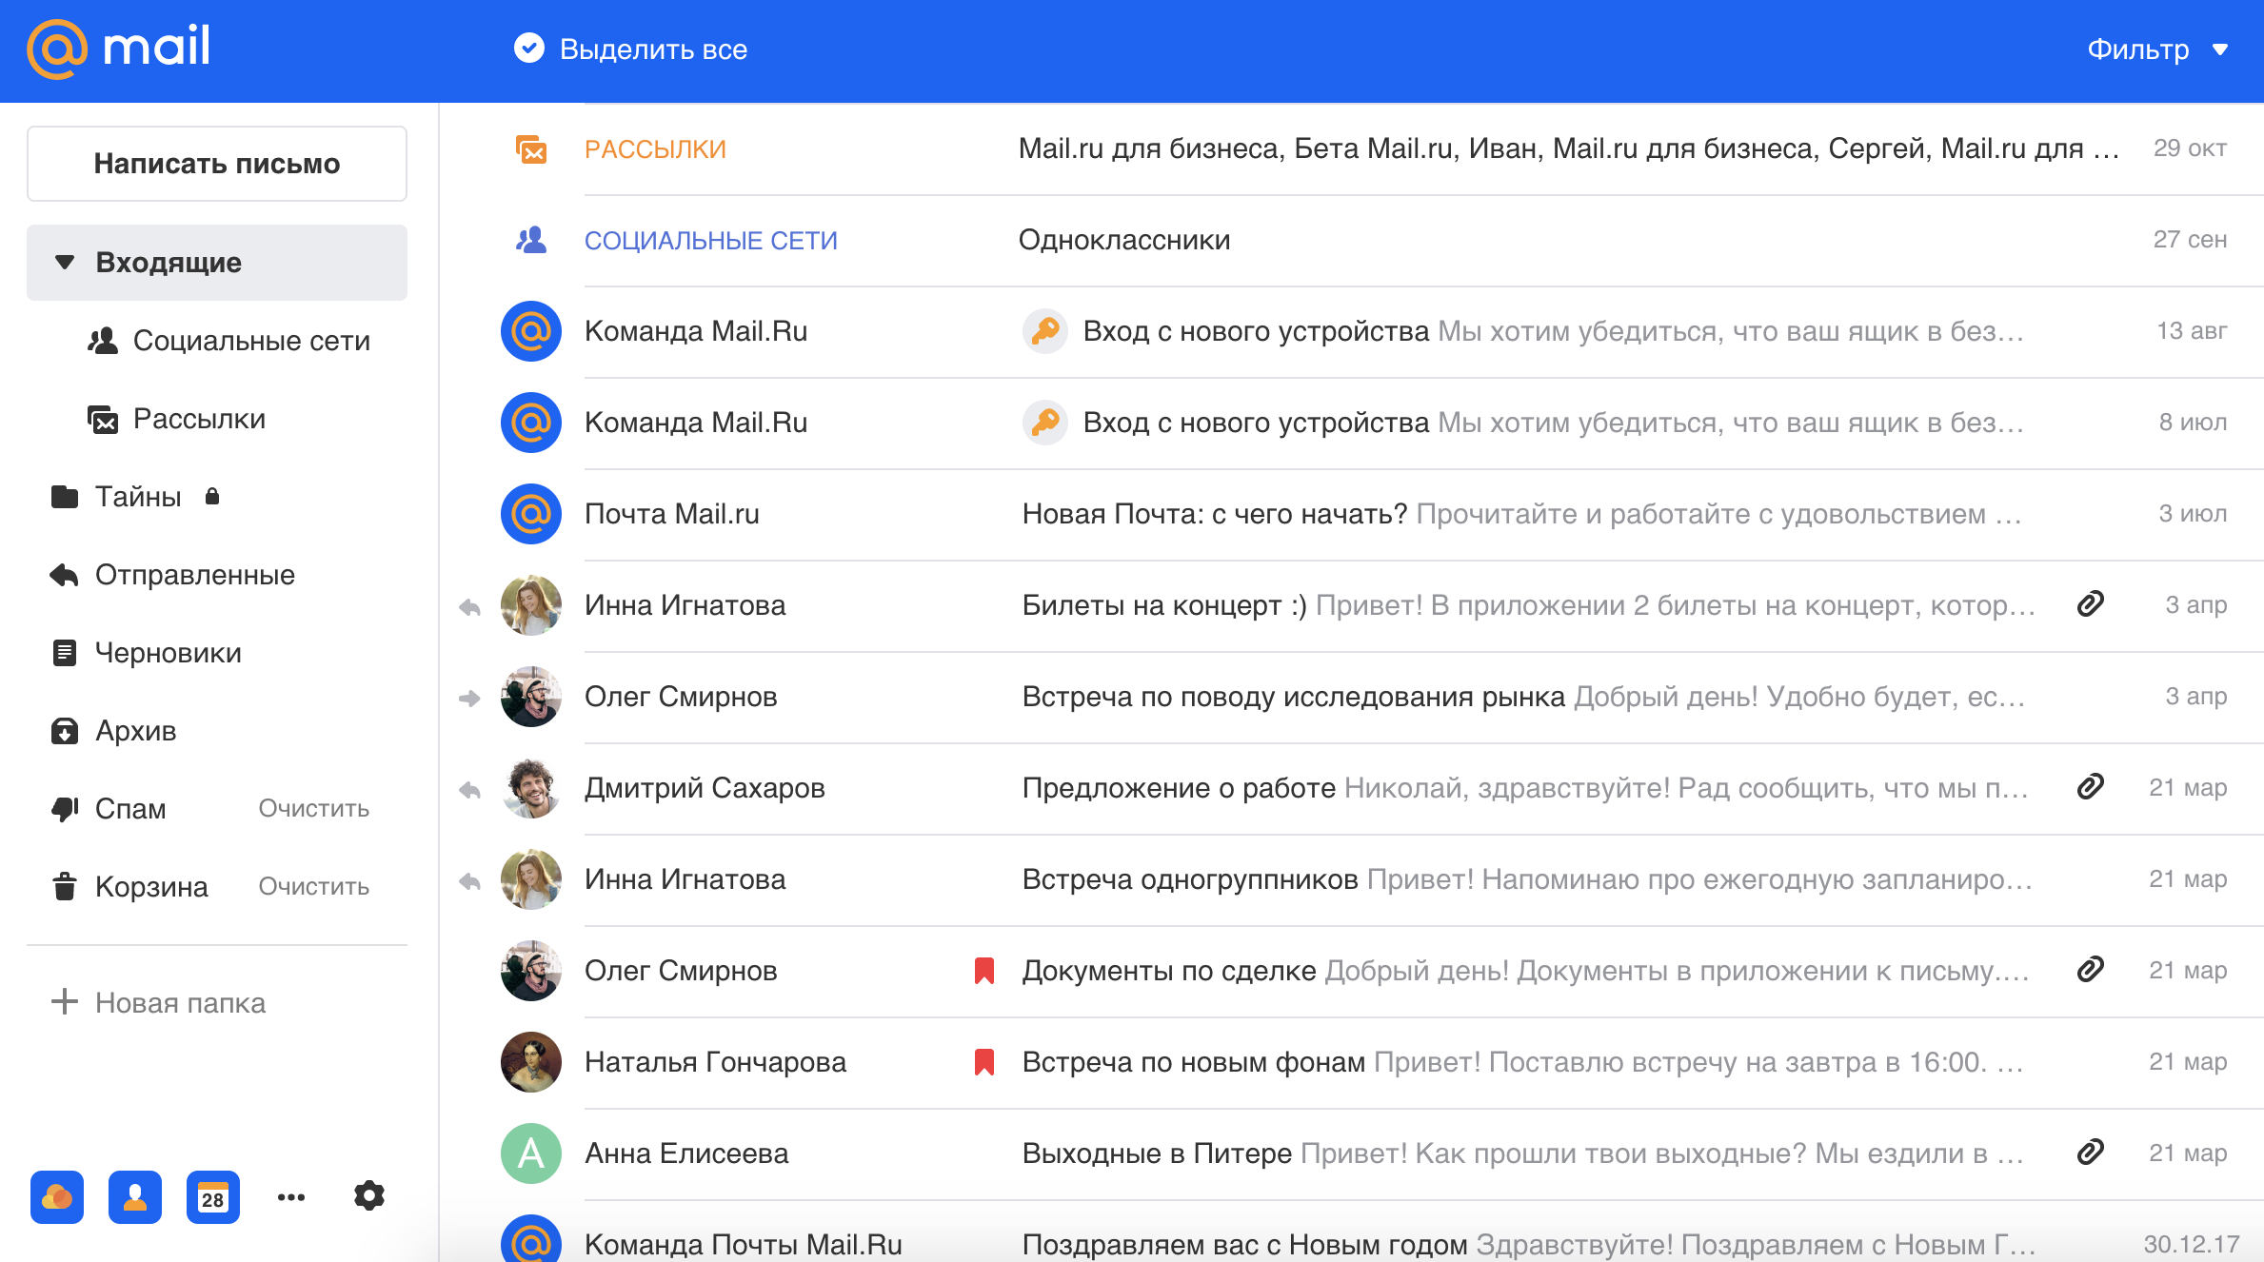The image size is (2264, 1262).
Task: Click the Mail logo in header
Action: click(119, 48)
